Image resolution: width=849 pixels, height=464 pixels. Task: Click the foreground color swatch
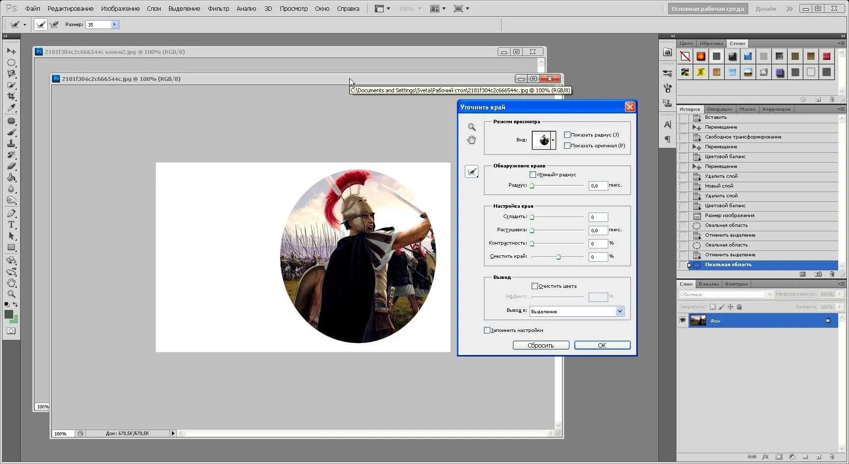pos(9,315)
